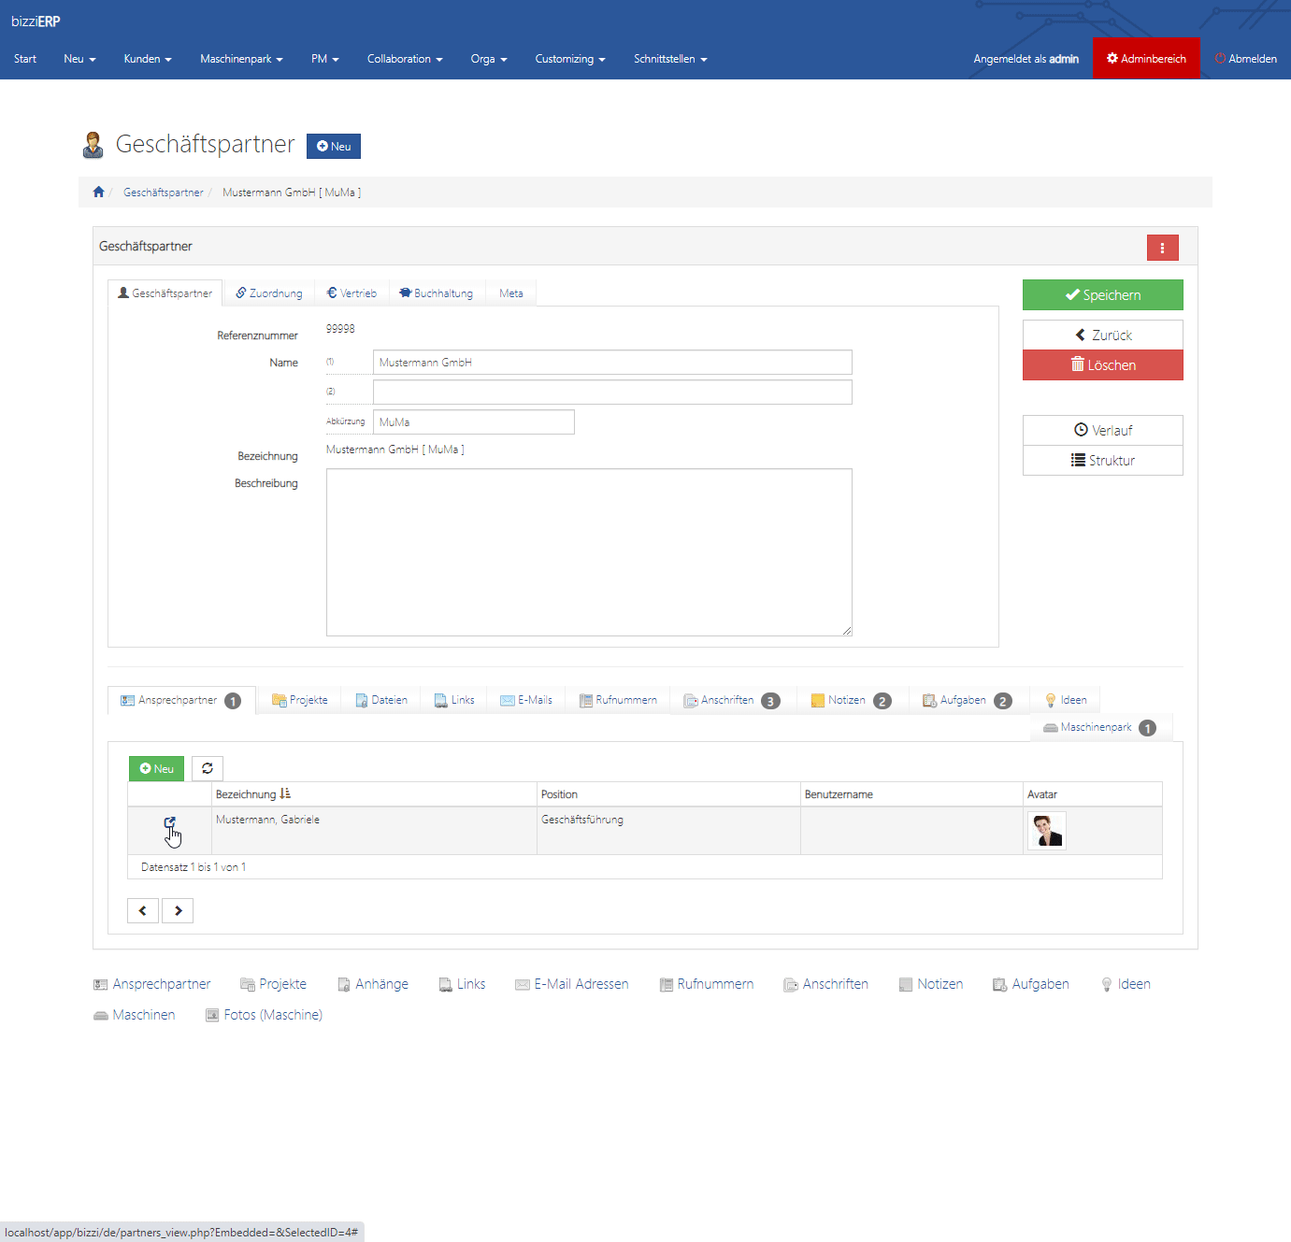
Task: Switch to the Vertrieb tab
Action: [351, 293]
